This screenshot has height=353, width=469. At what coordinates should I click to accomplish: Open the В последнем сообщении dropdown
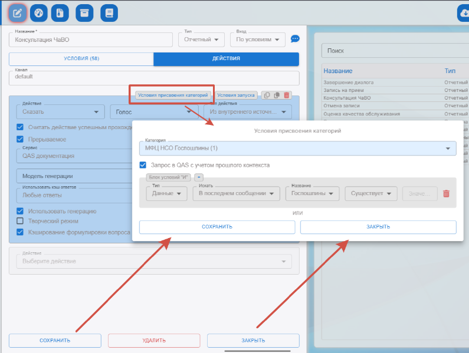(x=236, y=194)
